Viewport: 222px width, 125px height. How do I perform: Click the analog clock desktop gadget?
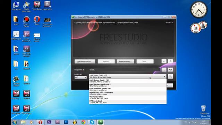[199, 10]
